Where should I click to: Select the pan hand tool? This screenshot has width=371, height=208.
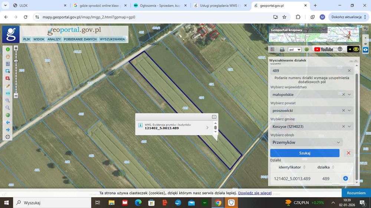click(8, 57)
